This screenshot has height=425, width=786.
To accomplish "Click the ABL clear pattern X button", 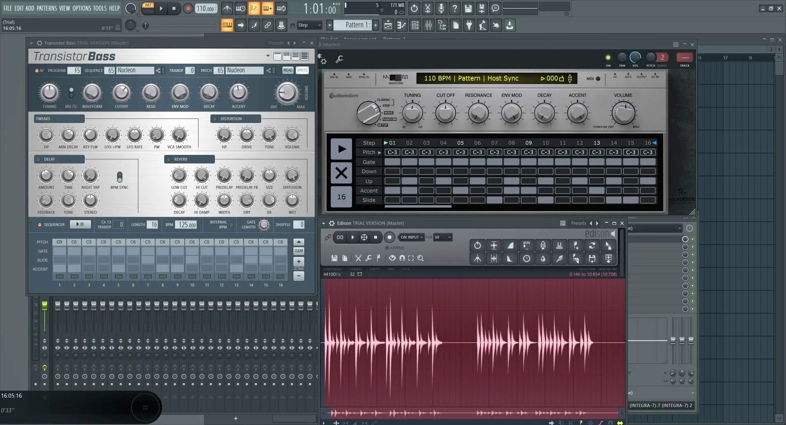I will (x=341, y=173).
